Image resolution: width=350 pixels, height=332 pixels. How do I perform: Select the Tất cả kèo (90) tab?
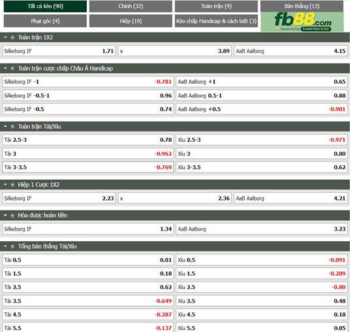tap(45, 7)
